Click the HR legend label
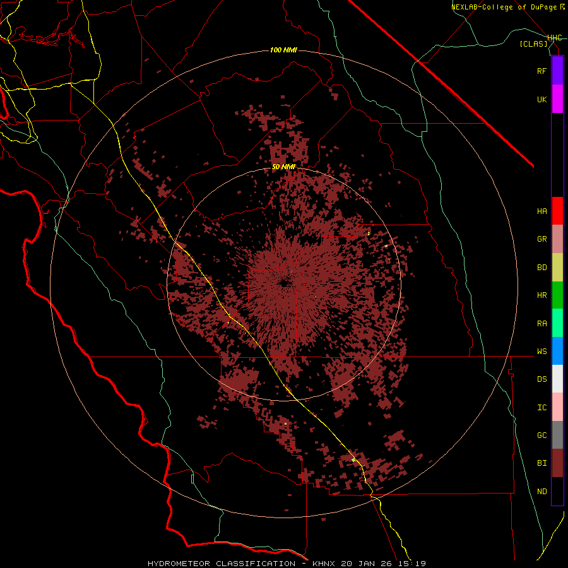Image resolution: width=568 pixels, height=568 pixels. [541, 295]
